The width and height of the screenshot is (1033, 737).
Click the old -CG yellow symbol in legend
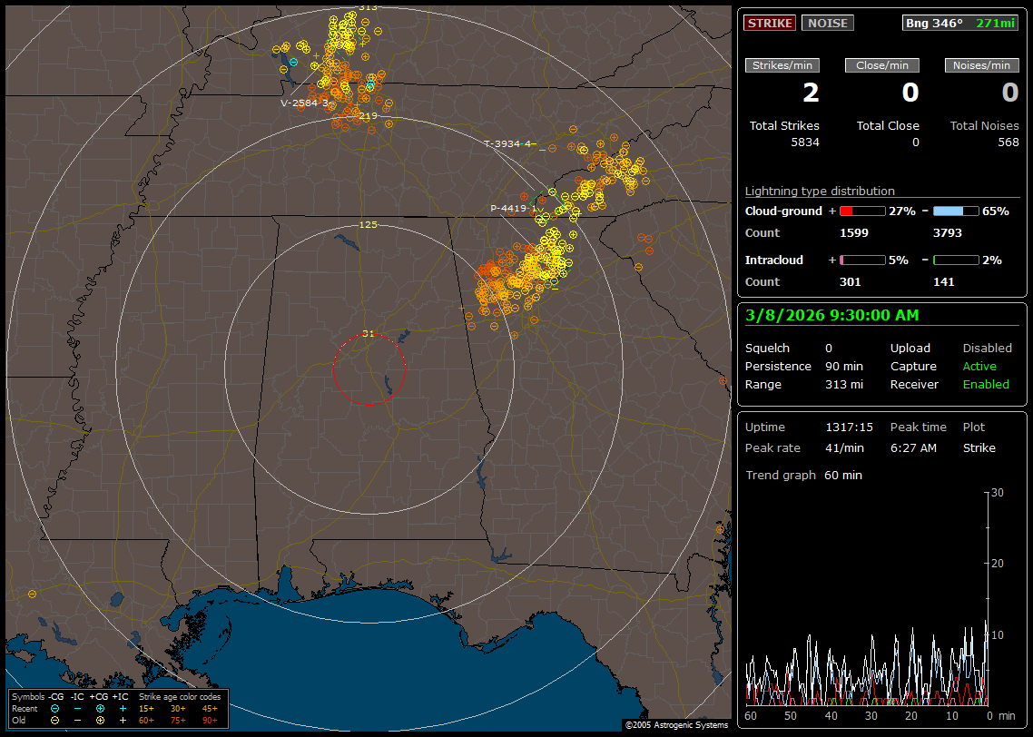point(54,720)
